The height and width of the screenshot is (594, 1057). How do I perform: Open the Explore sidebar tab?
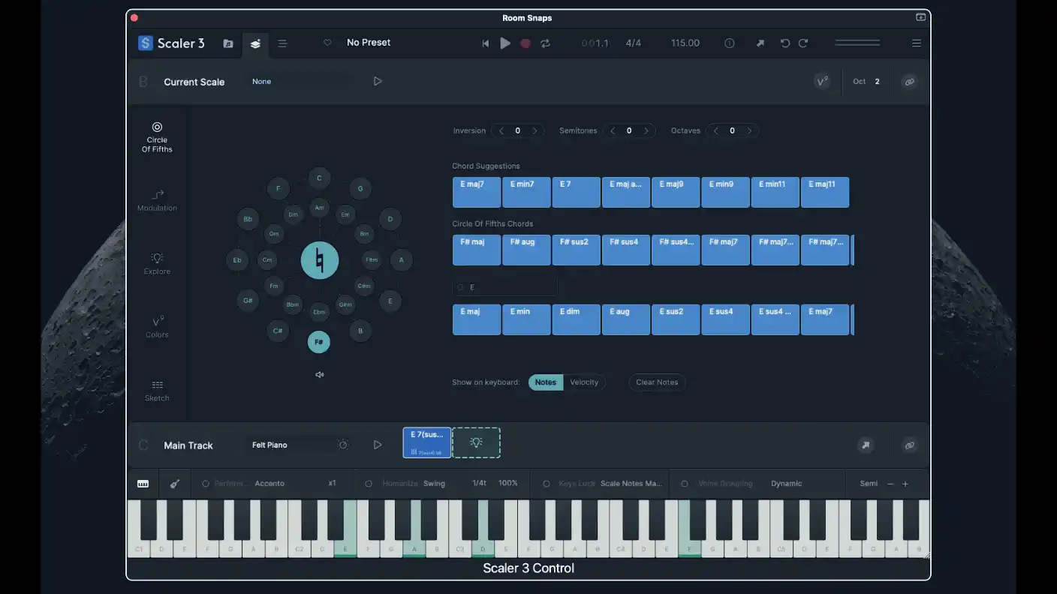coord(157,263)
